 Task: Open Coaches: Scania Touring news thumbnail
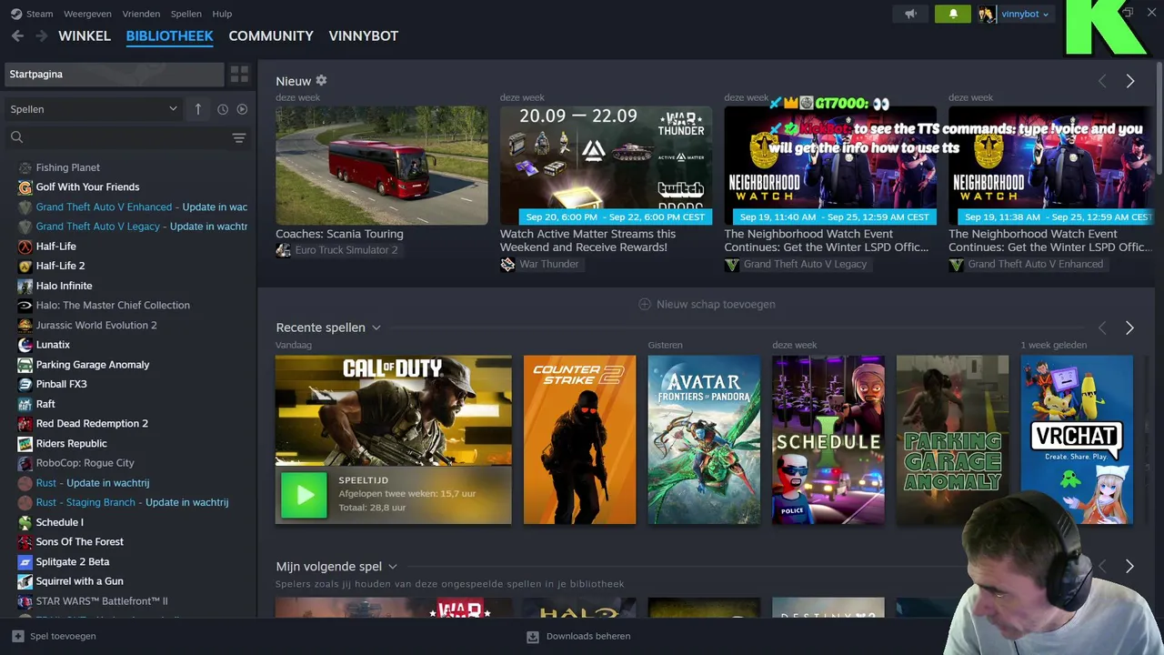click(x=382, y=166)
